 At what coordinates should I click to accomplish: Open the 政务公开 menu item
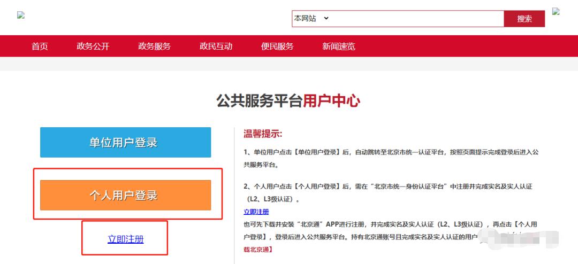click(93, 46)
